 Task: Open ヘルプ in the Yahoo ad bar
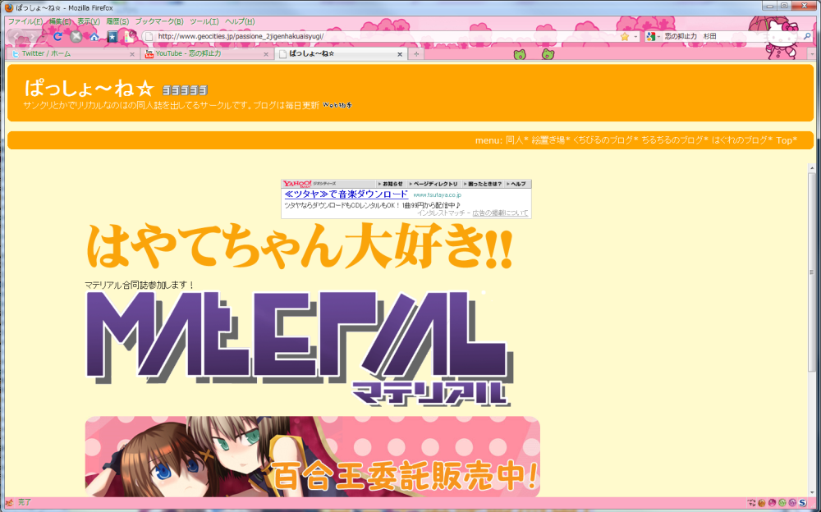517,184
